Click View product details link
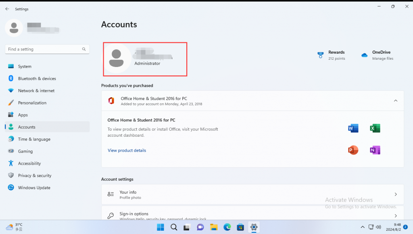 point(127,150)
